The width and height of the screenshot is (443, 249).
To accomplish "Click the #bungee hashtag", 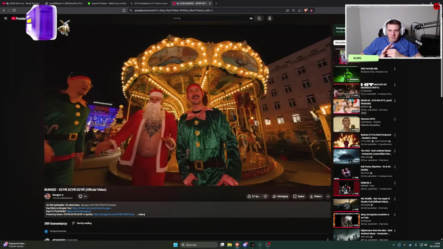I will coord(85,205).
